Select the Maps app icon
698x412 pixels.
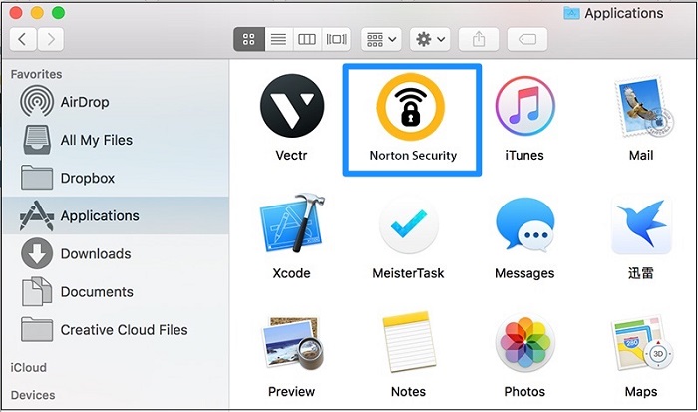tap(642, 343)
